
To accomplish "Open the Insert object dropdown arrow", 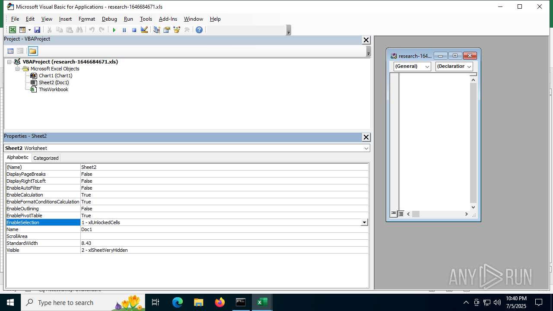I will [x=29, y=30].
